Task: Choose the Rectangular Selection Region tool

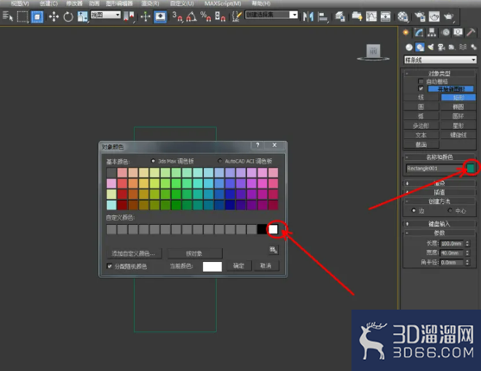Action: [22, 16]
